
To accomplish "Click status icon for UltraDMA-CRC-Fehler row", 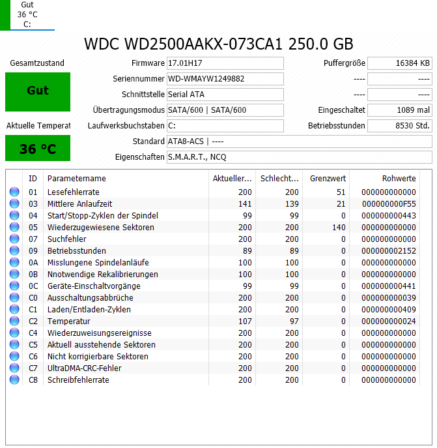I will tap(14, 368).
